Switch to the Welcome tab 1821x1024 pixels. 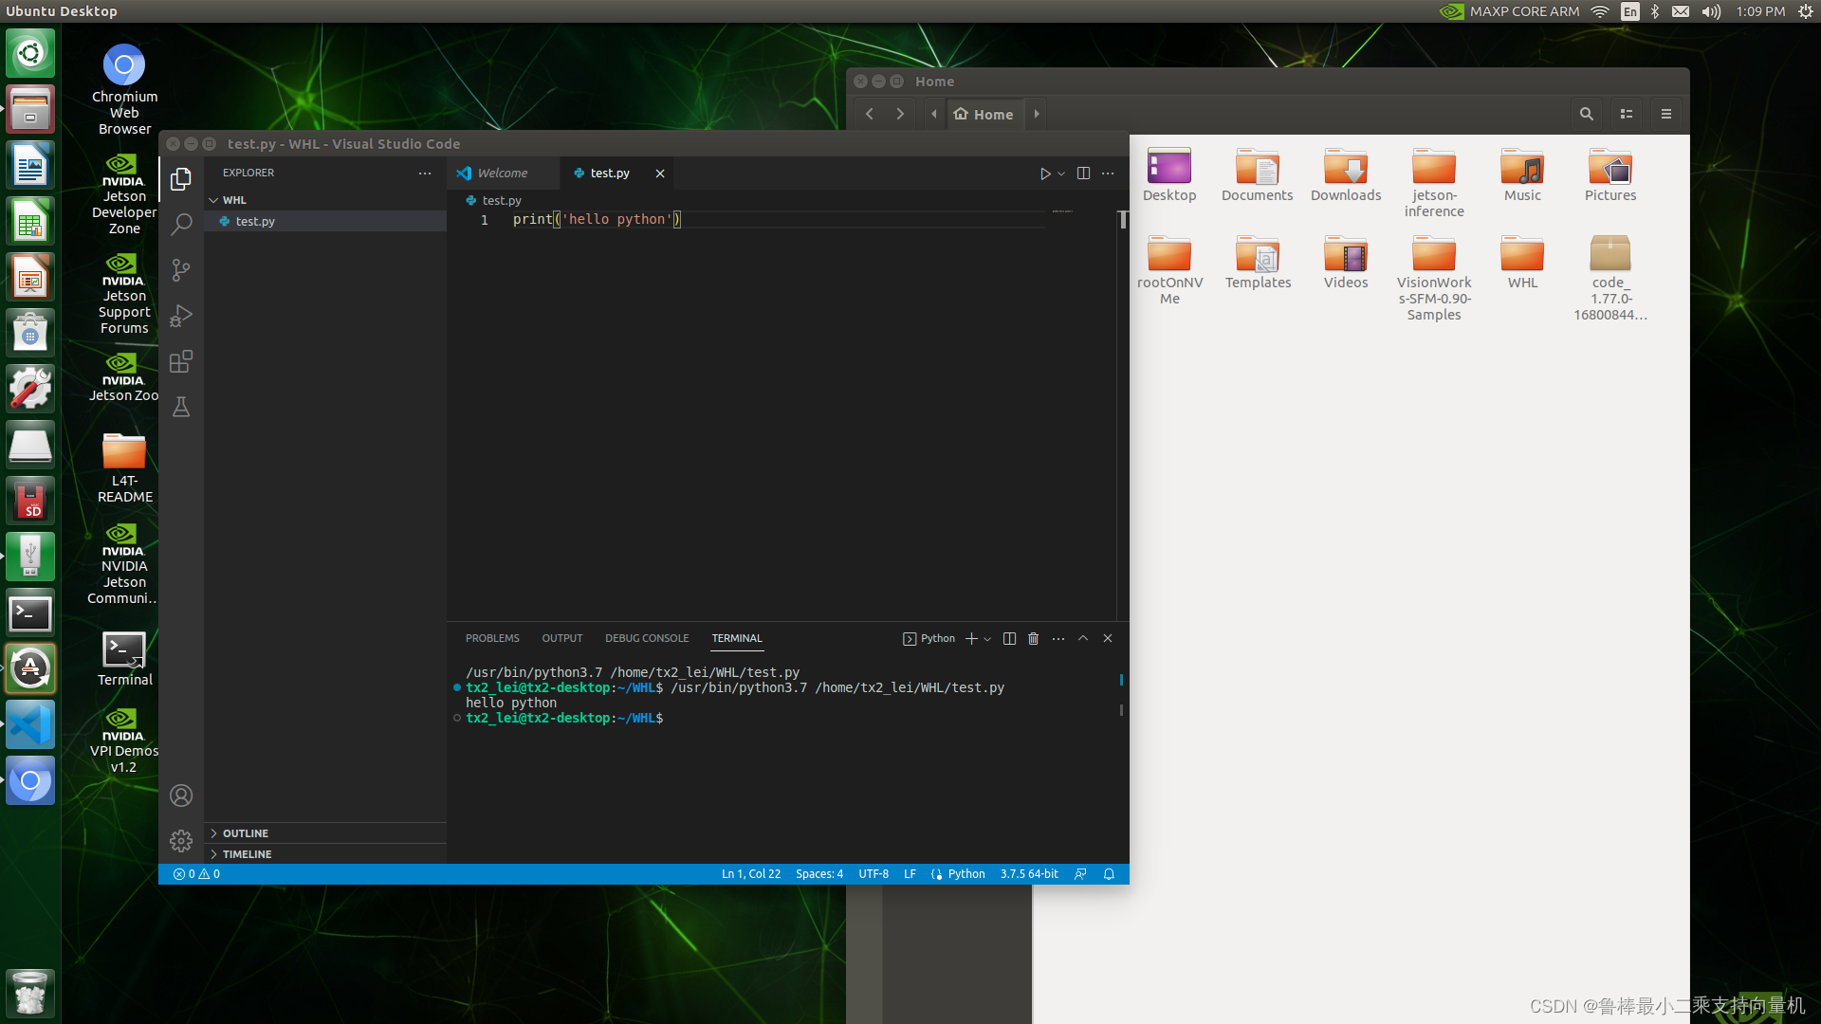pyautogui.click(x=502, y=173)
